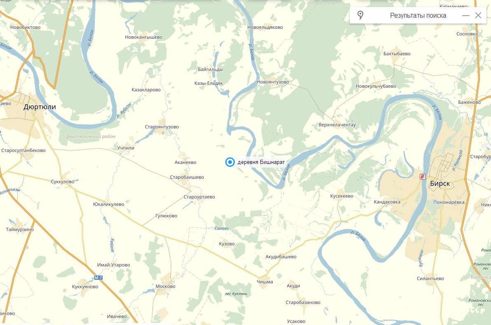This screenshot has height=325, width=491.
Task: Select the Кандаковка label near Бирск
Action: tap(387, 202)
